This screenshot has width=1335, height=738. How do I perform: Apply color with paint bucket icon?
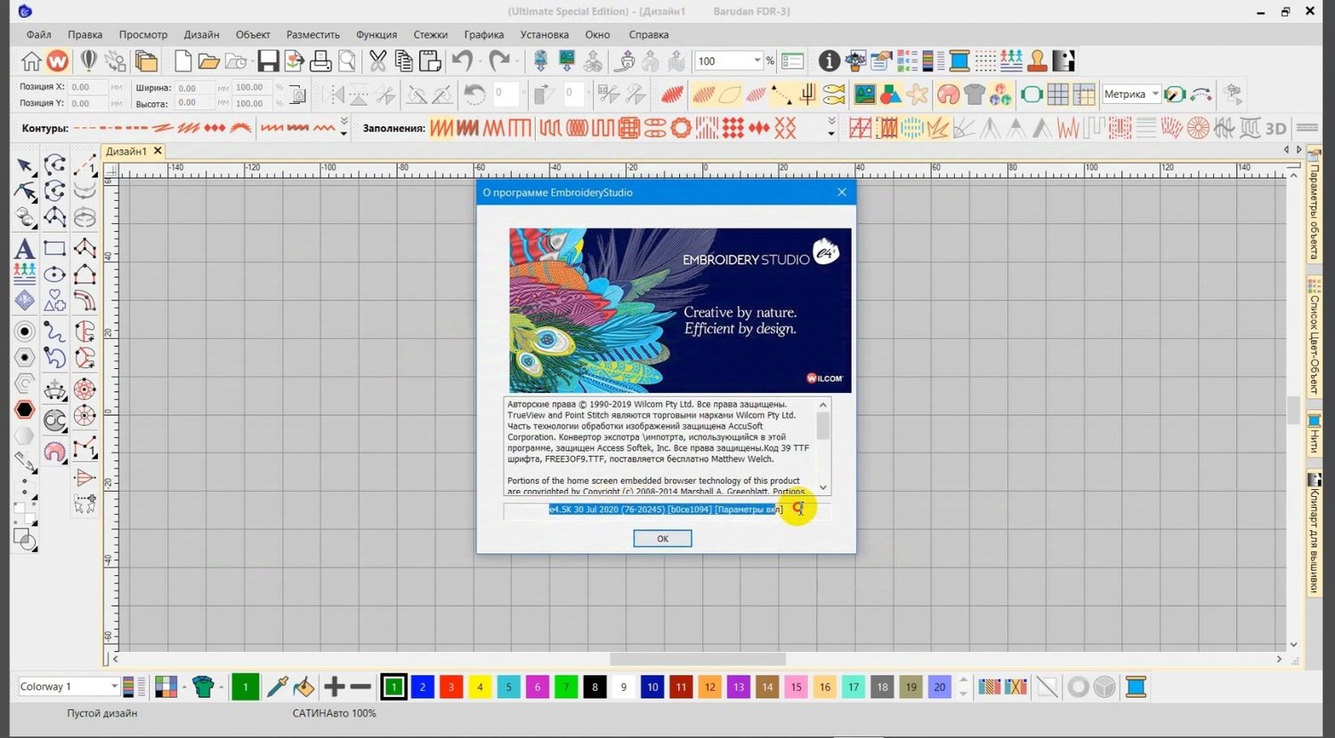(x=303, y=686)
